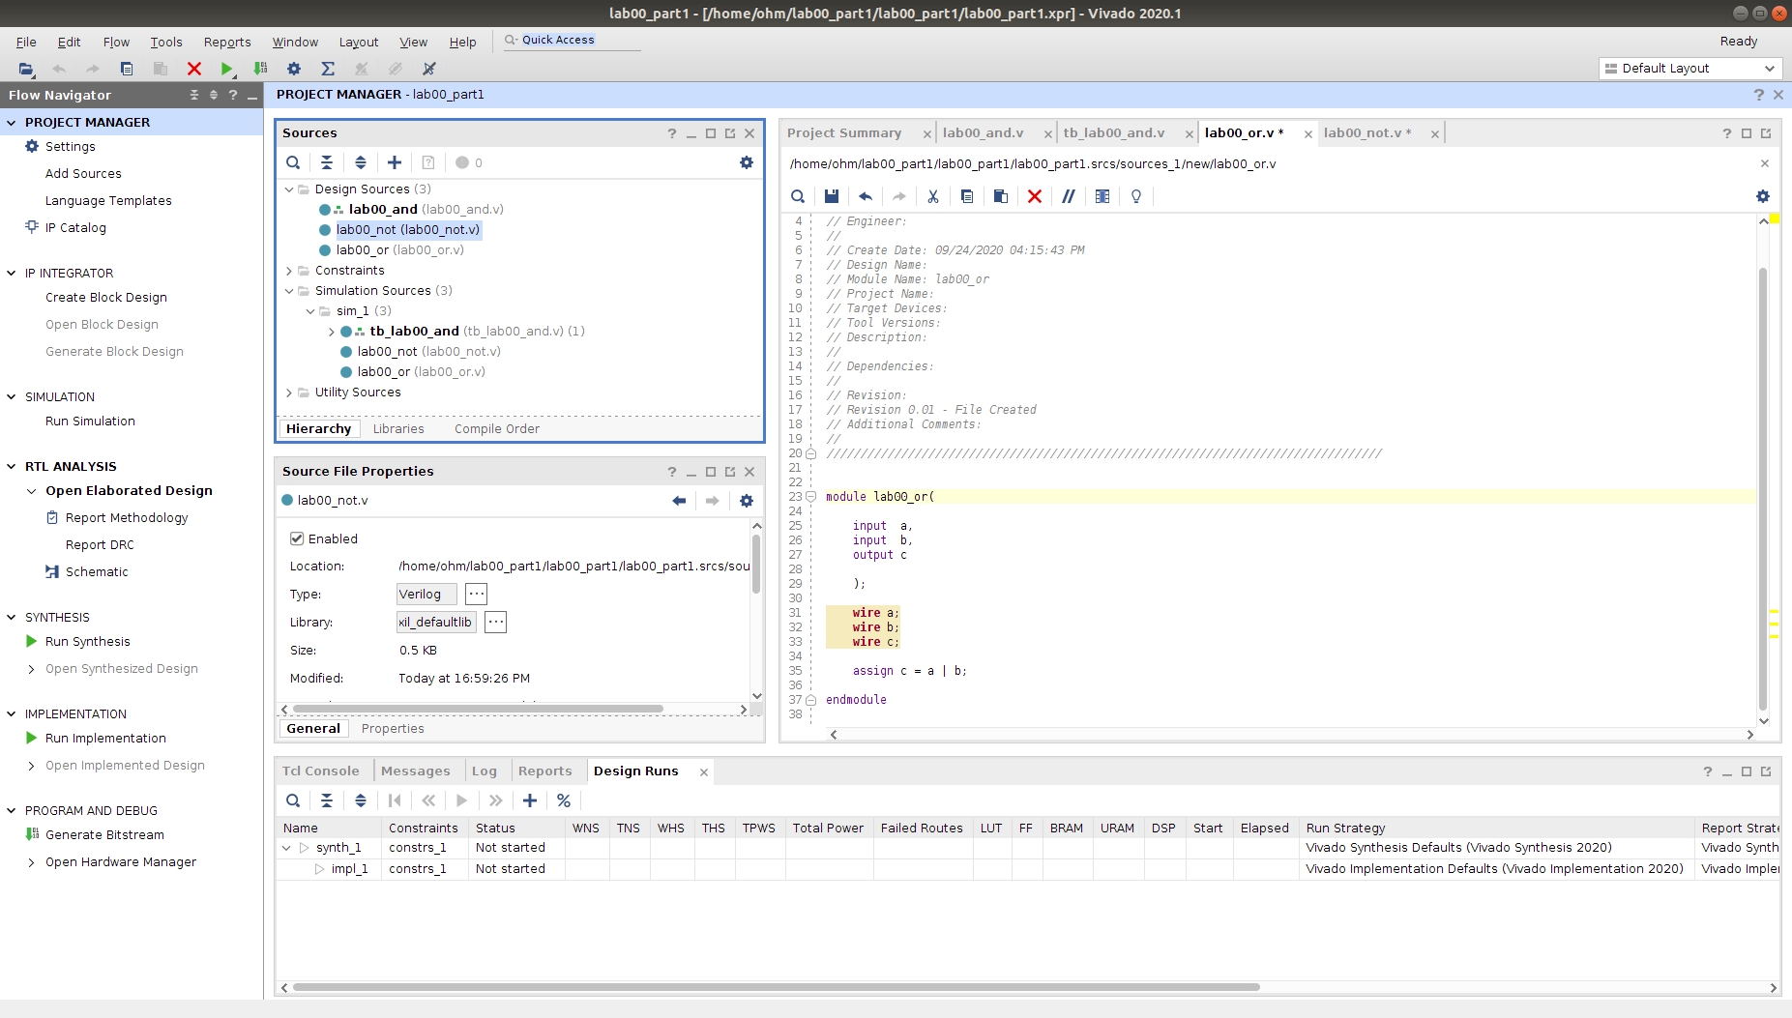Collapse the Design Sources tree node
The width and height of the screenshot is (1792, 1018).
pos(289,189)
